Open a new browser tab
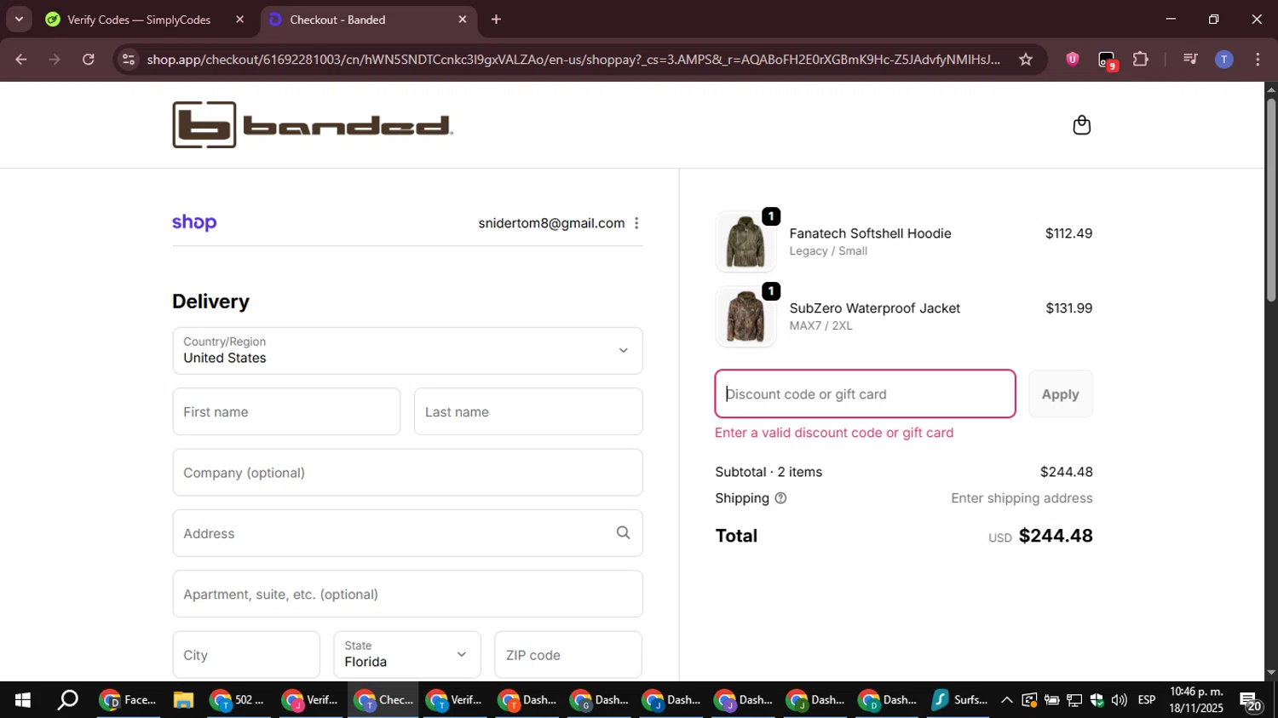Image resolution: width=1278 pixels, height=718 pixels. click(x=496, y=20)
